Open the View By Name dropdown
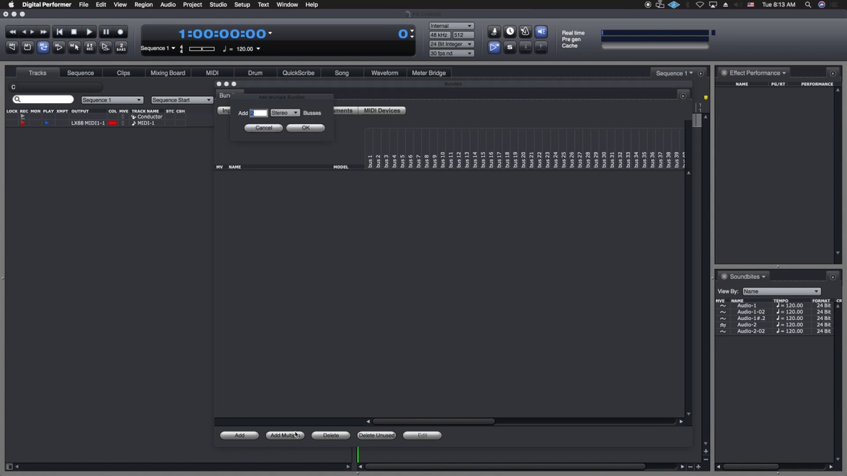Viewport: 847px width, 476px height. (x=781, y=292)
